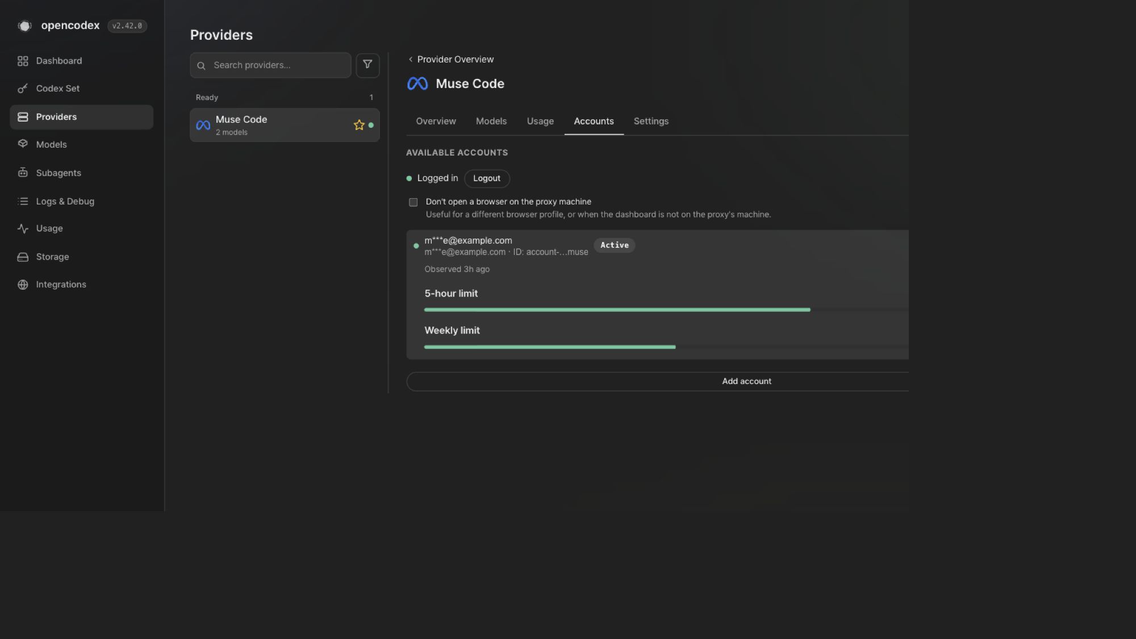Click the 5-hour limit progress bar
Viewport: 1136px width, 639px height.
pyautogui.click(x=666, y=310)
